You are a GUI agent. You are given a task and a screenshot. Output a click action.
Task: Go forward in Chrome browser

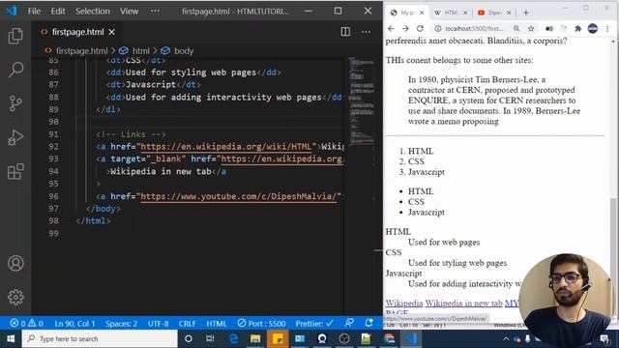(405, 28)
